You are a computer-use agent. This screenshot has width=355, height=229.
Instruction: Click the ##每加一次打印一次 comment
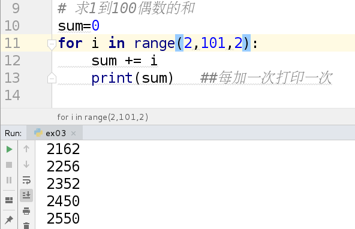point(266,78)
